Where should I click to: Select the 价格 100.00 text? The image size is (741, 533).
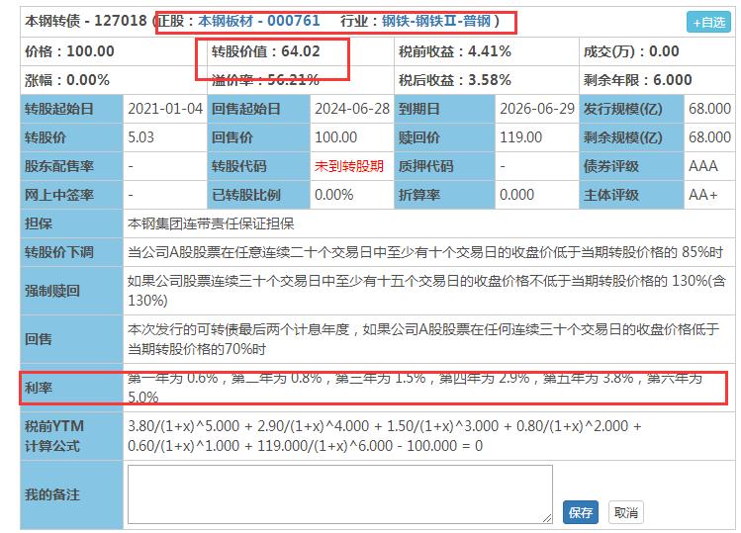coord(69,51)
